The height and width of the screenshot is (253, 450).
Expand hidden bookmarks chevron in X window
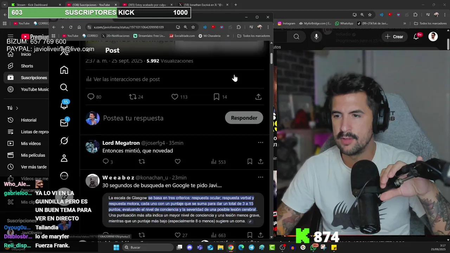228,36
